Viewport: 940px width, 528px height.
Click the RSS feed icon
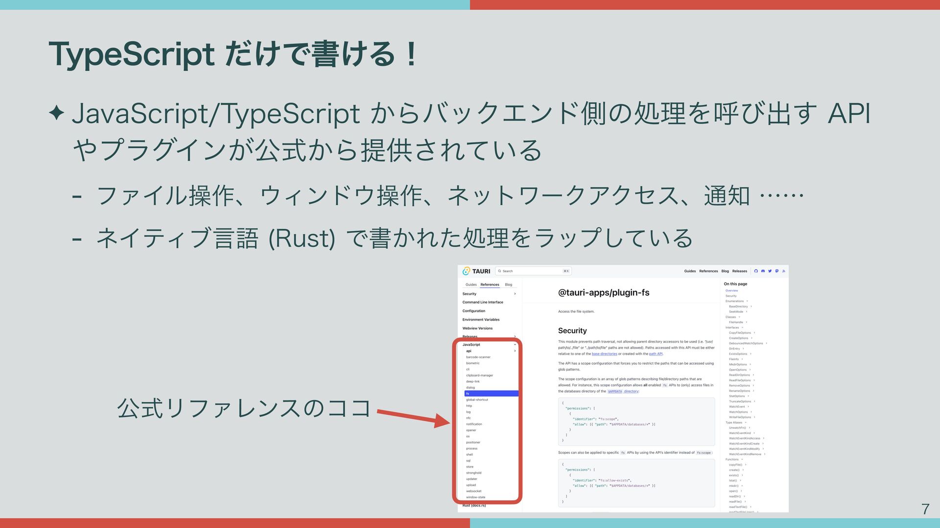[x=783, y=271]
